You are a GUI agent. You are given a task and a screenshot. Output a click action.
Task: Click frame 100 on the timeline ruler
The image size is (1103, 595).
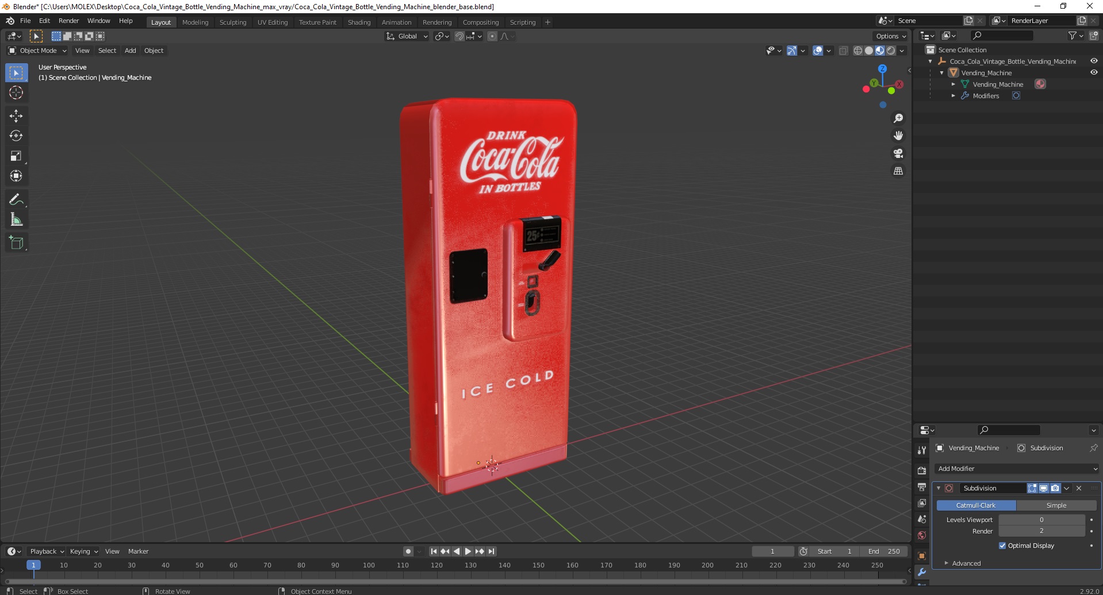[x=369, y=566]
